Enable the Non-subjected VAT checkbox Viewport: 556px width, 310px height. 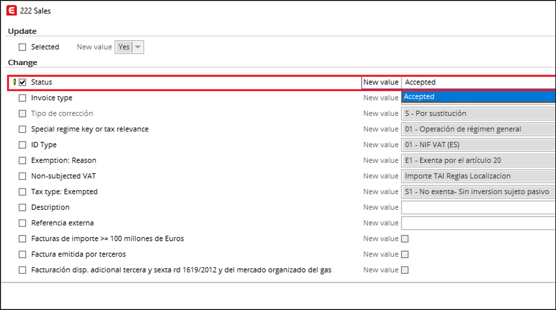point(22,176)
